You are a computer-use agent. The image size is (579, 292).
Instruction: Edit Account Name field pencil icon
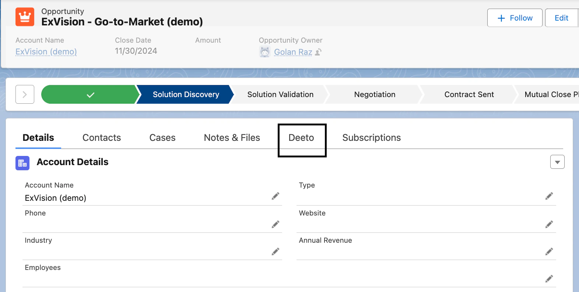coord(276,196)
